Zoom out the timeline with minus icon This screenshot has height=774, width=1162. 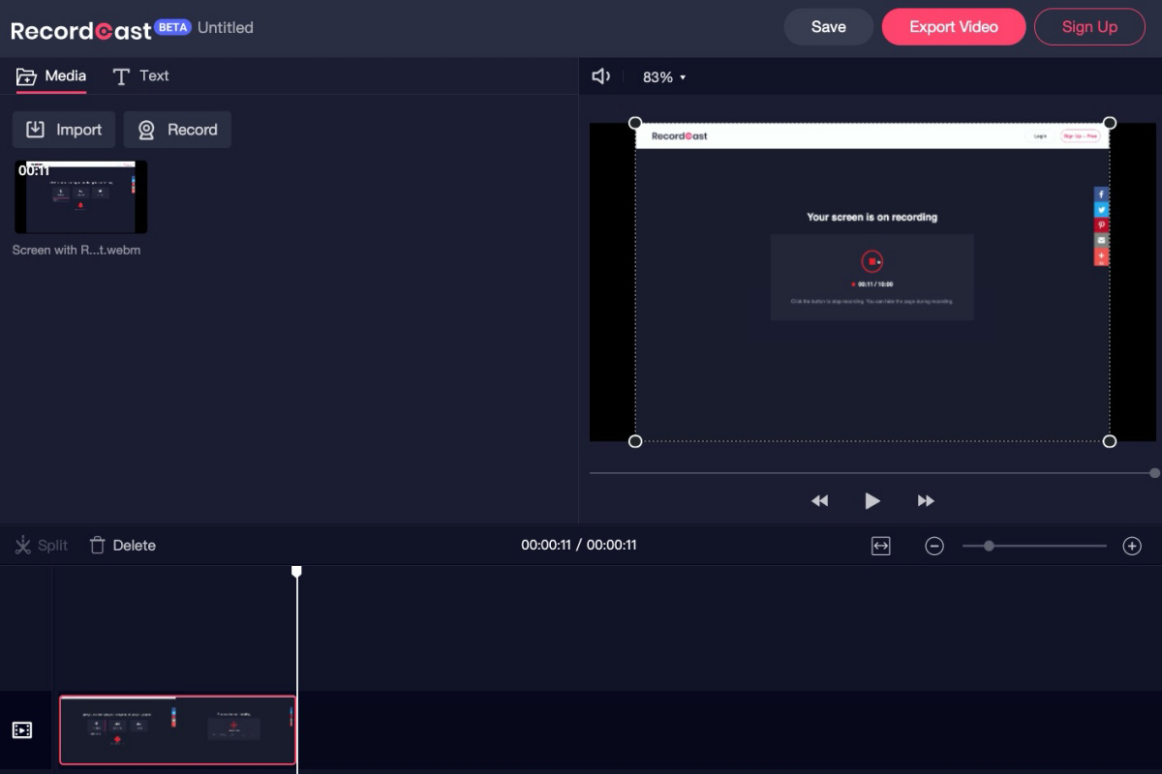[934, 546]
